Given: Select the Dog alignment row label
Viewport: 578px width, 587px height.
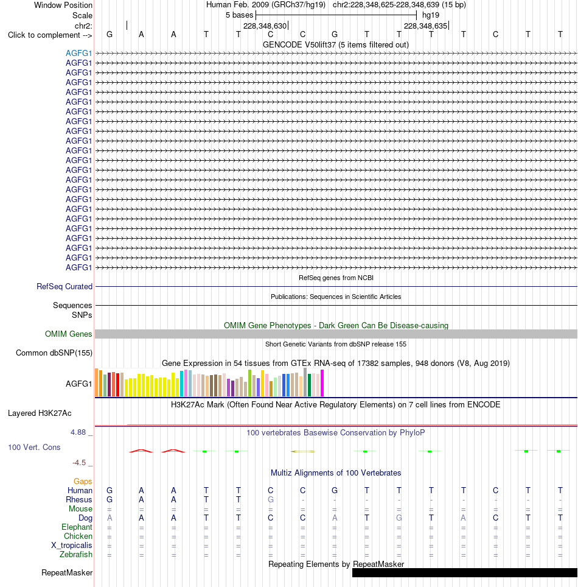Looking at the screenshot, I should (x=85, y=518).
